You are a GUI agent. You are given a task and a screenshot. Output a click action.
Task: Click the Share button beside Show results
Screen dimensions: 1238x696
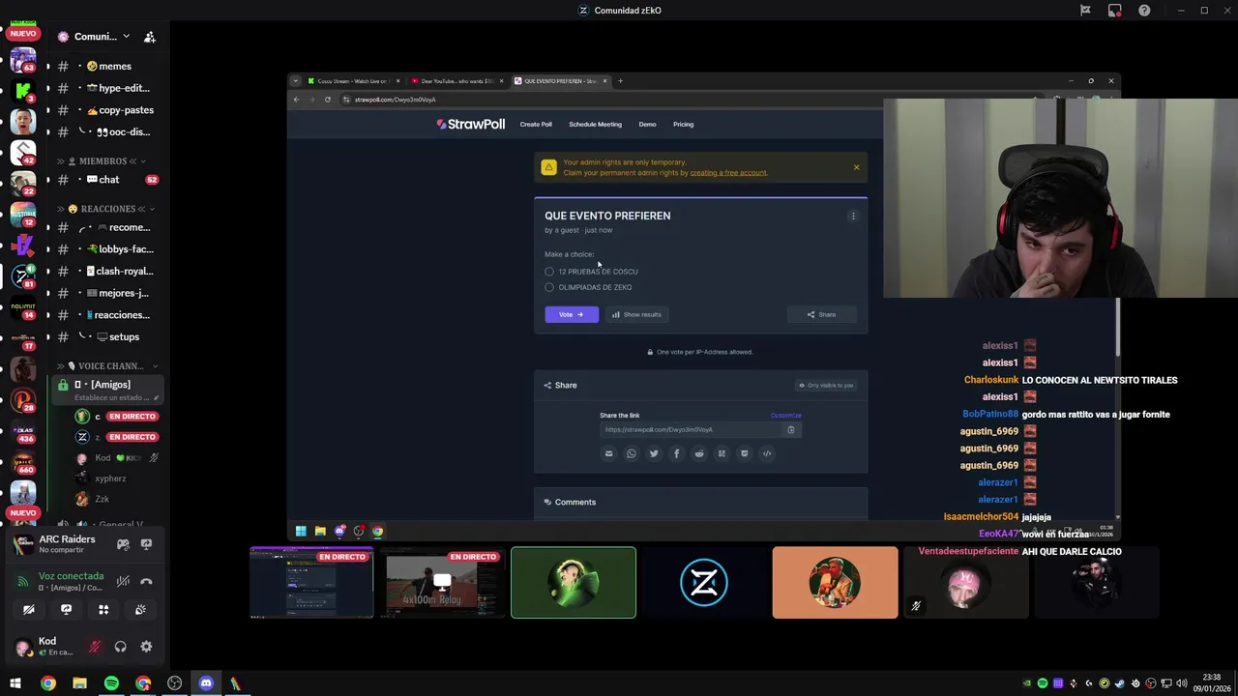[821, 314]
